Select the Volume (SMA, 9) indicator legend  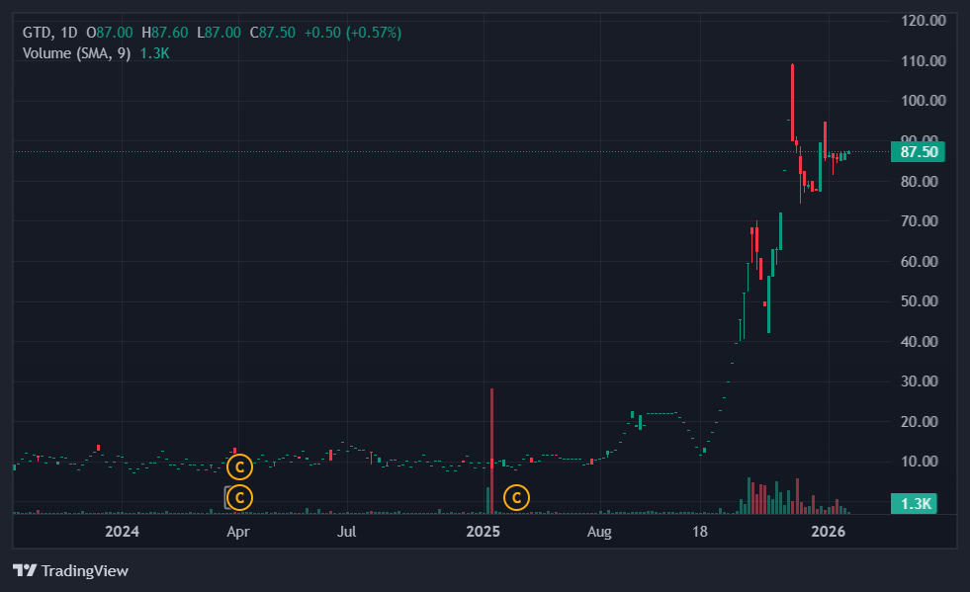(x=76, y=53)
